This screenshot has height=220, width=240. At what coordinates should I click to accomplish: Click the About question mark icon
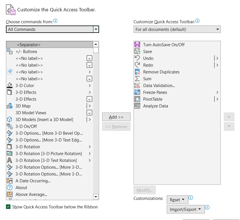(10, 187)
